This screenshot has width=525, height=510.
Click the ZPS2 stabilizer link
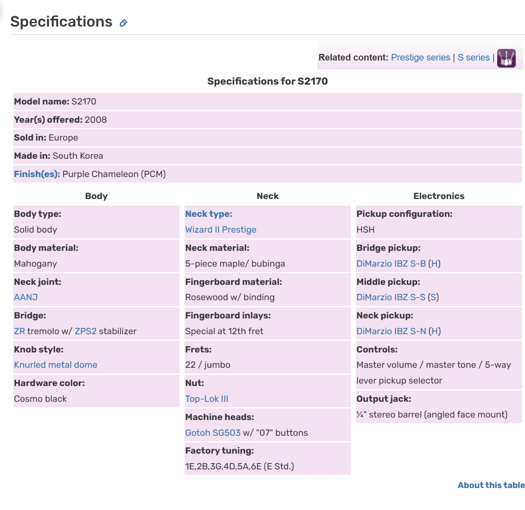click(x=85, y=331)
